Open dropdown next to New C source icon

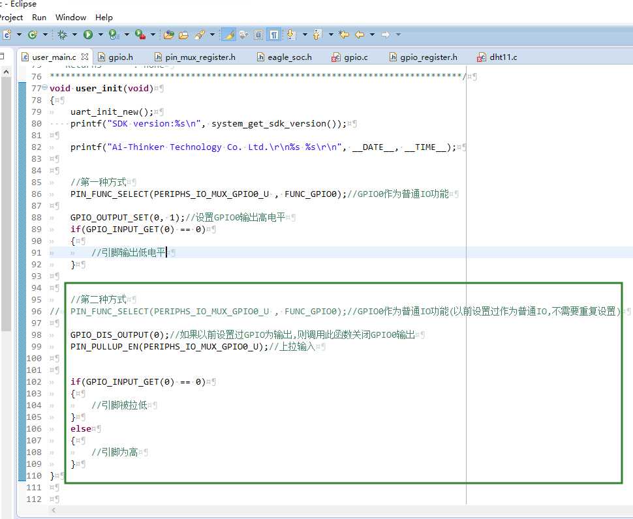[19, 35]
